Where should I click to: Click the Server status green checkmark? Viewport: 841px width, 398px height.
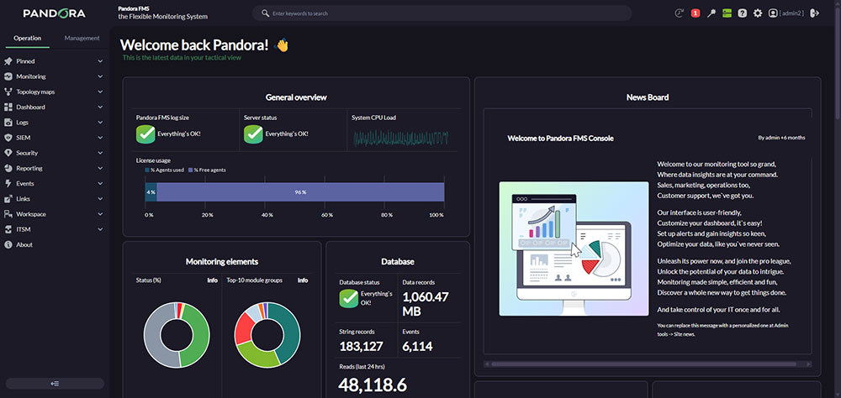tap(253, 134)
